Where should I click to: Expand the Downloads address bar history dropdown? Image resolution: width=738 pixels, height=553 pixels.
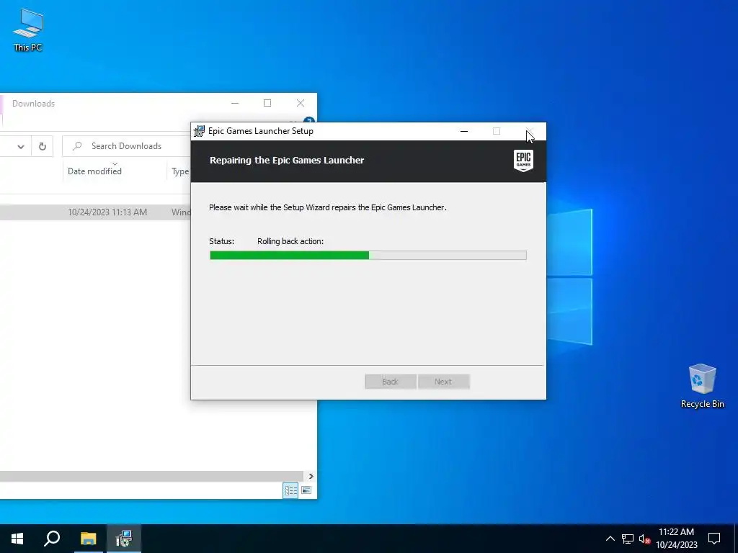pos(21,146)
